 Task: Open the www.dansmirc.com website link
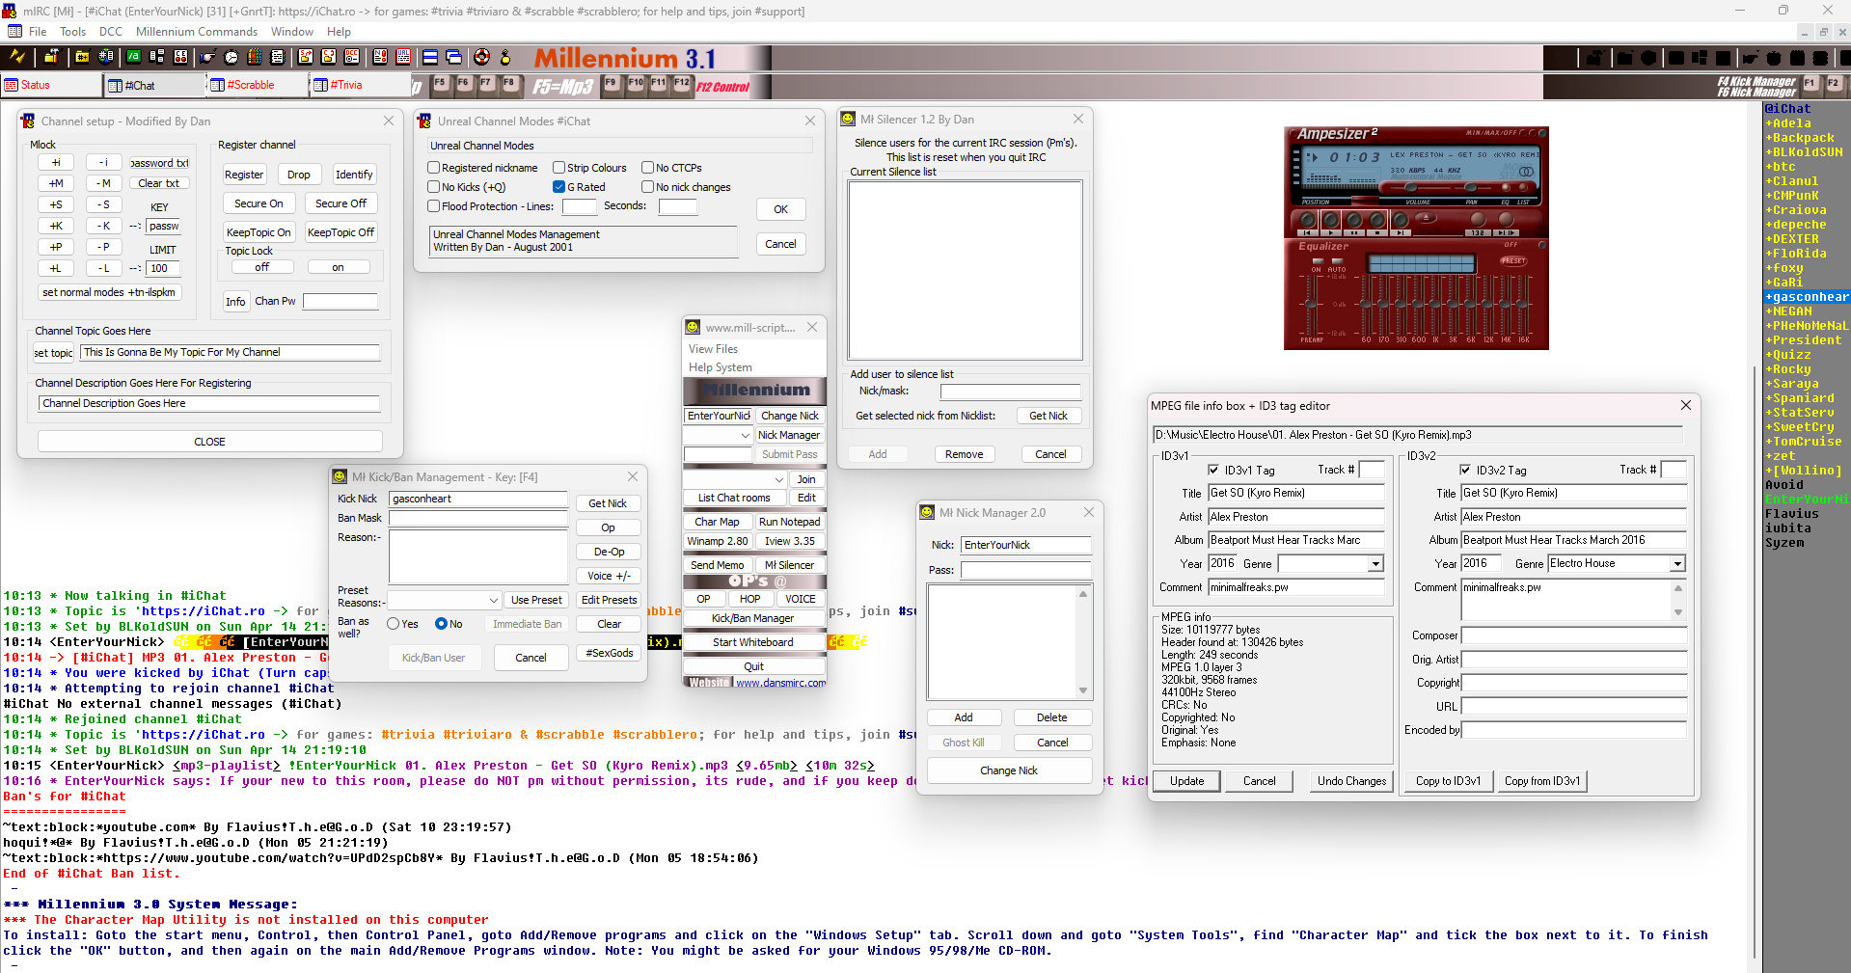pos(780,683)
